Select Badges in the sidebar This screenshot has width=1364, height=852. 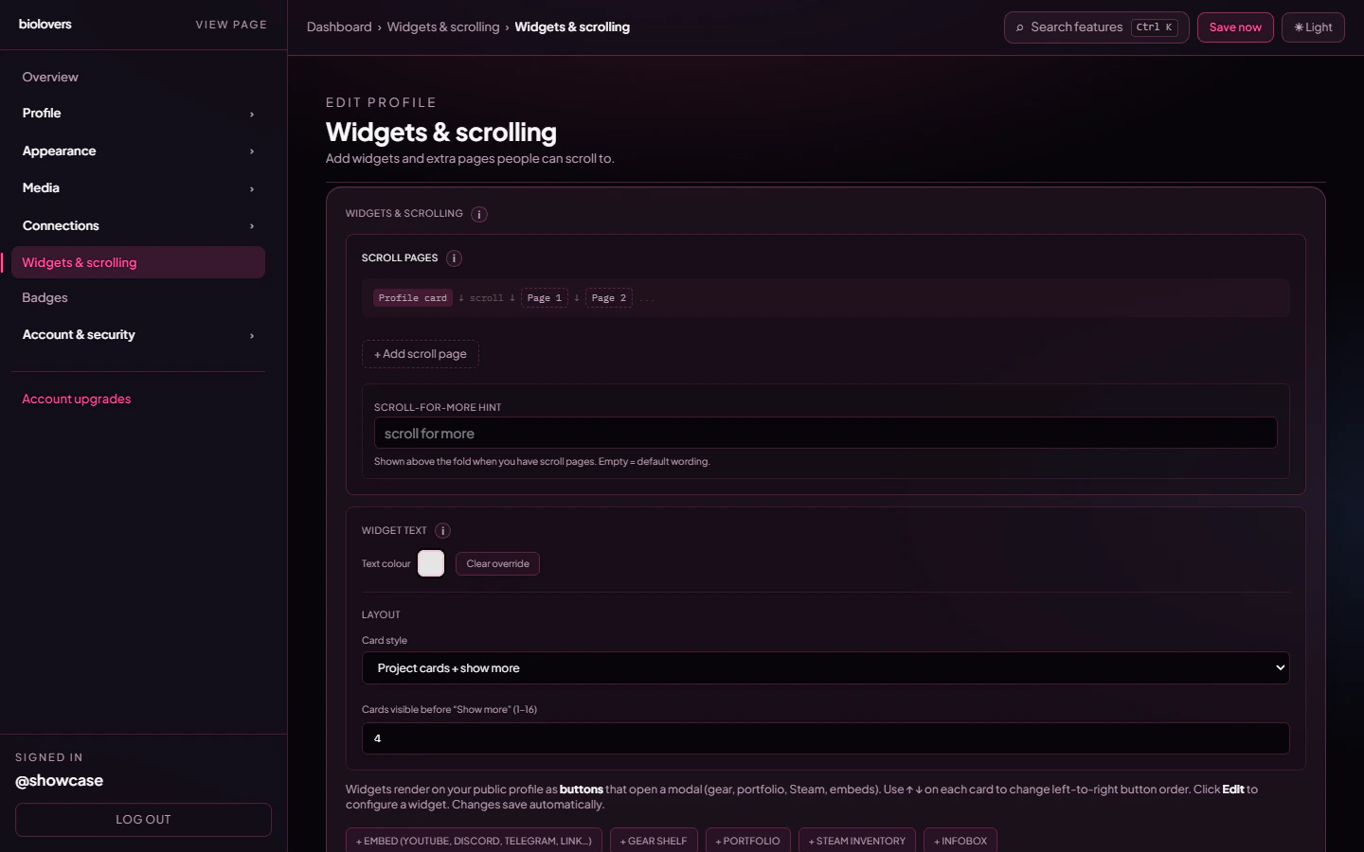[x=45, y=297]
